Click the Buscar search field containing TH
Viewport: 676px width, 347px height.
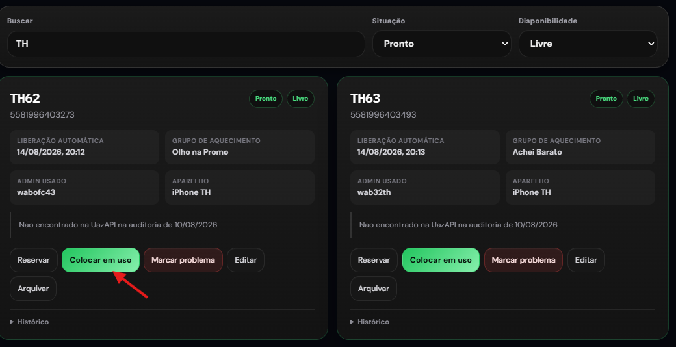pos(186,44)
